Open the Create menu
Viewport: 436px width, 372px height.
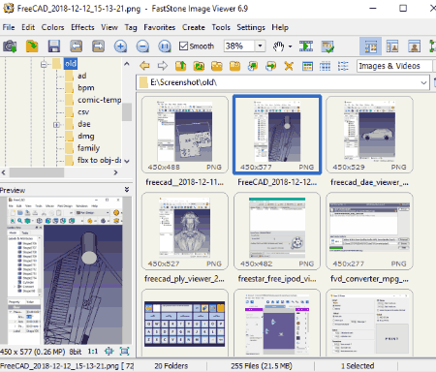tap(194, 27)
